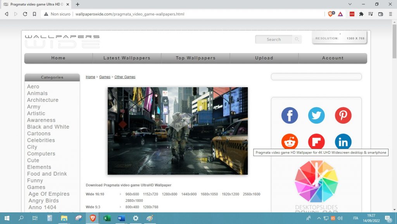The width and height of the screenshot is (397, 224).
Task: Open the Brave Rewards triangle icon
Action: point(341,14)
